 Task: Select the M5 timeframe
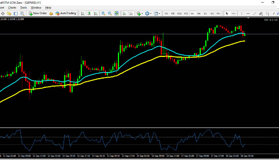click(173, 13)
